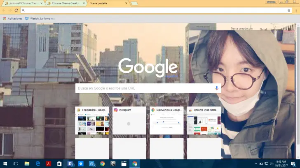
Task: Close the Nueva pestaña tab
Action: pyautogui.click(x=126, y=3)
